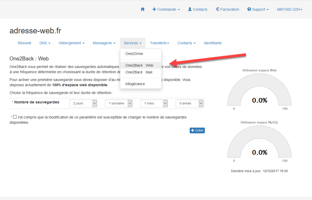Collapse the Services tab menu
The image size is (312, 200).
(133, 43)
